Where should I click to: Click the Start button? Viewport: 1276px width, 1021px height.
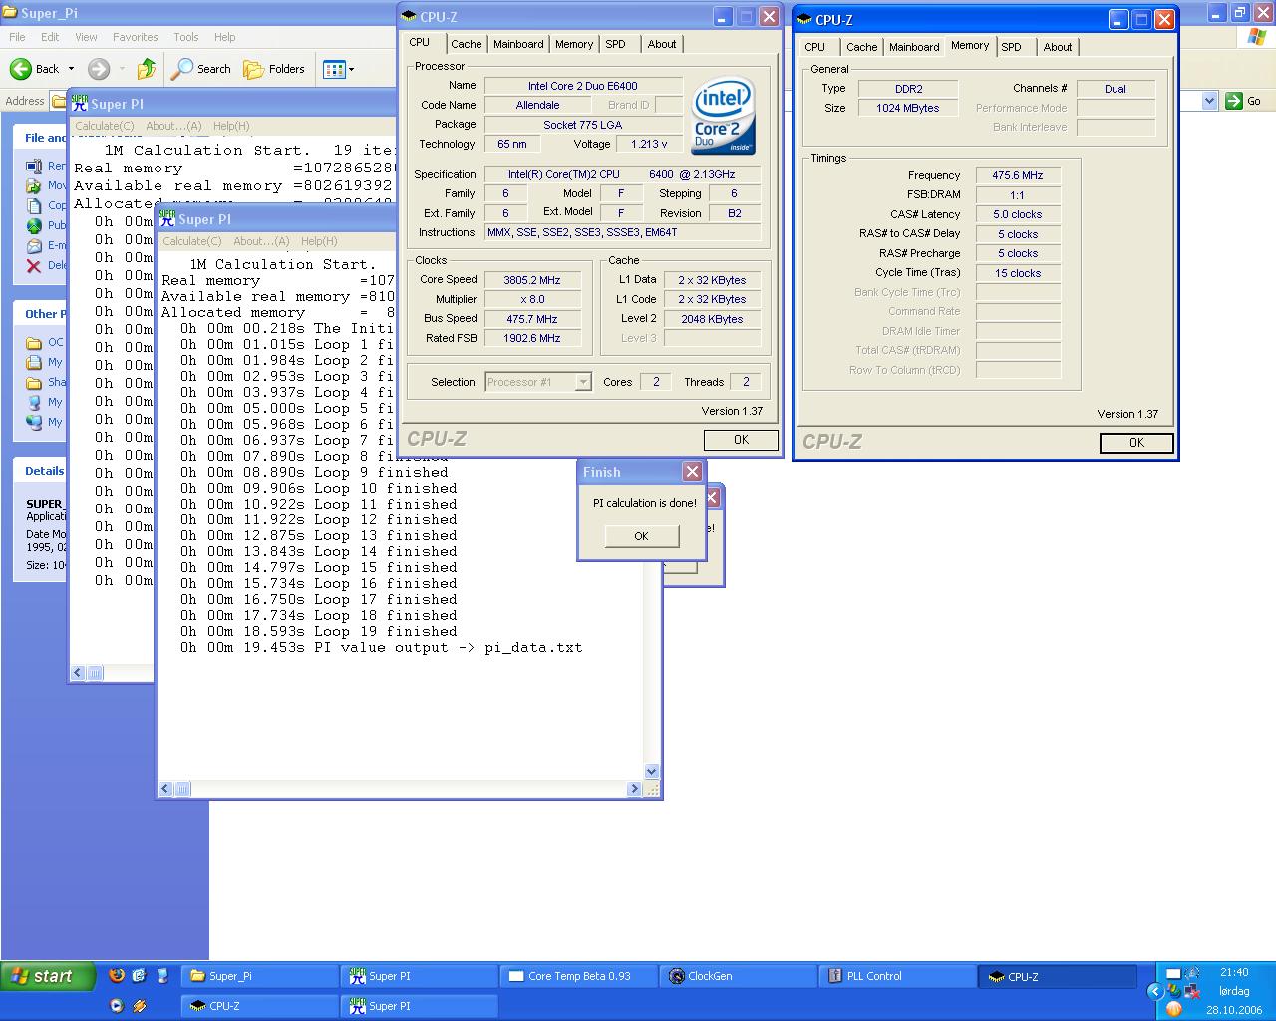pos(48,976)
